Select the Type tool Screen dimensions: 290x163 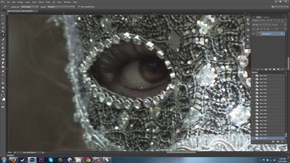(x=3, y=76)
